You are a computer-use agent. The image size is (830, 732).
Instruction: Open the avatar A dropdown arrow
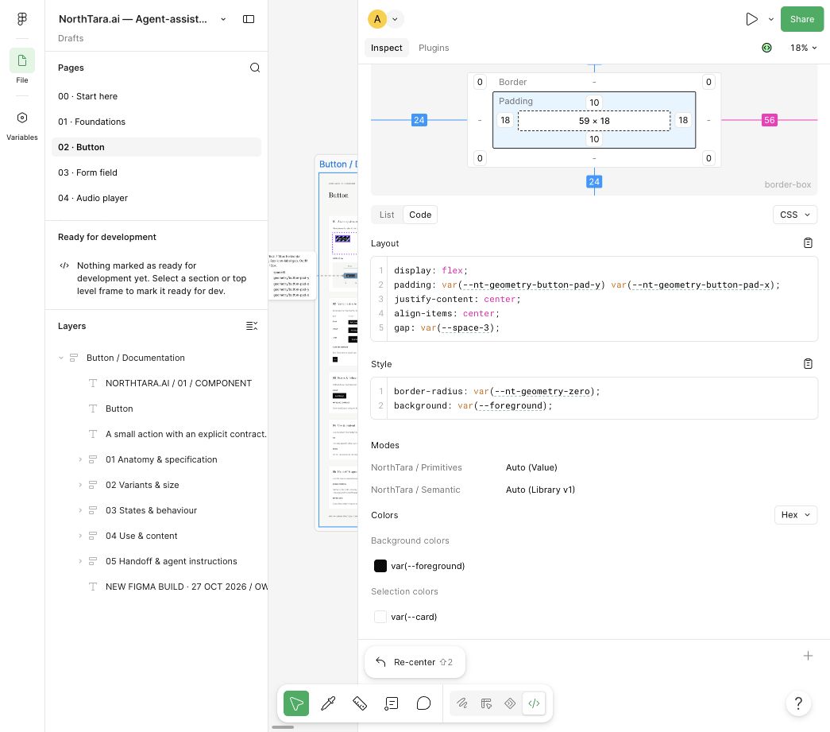tap(395, 19)
